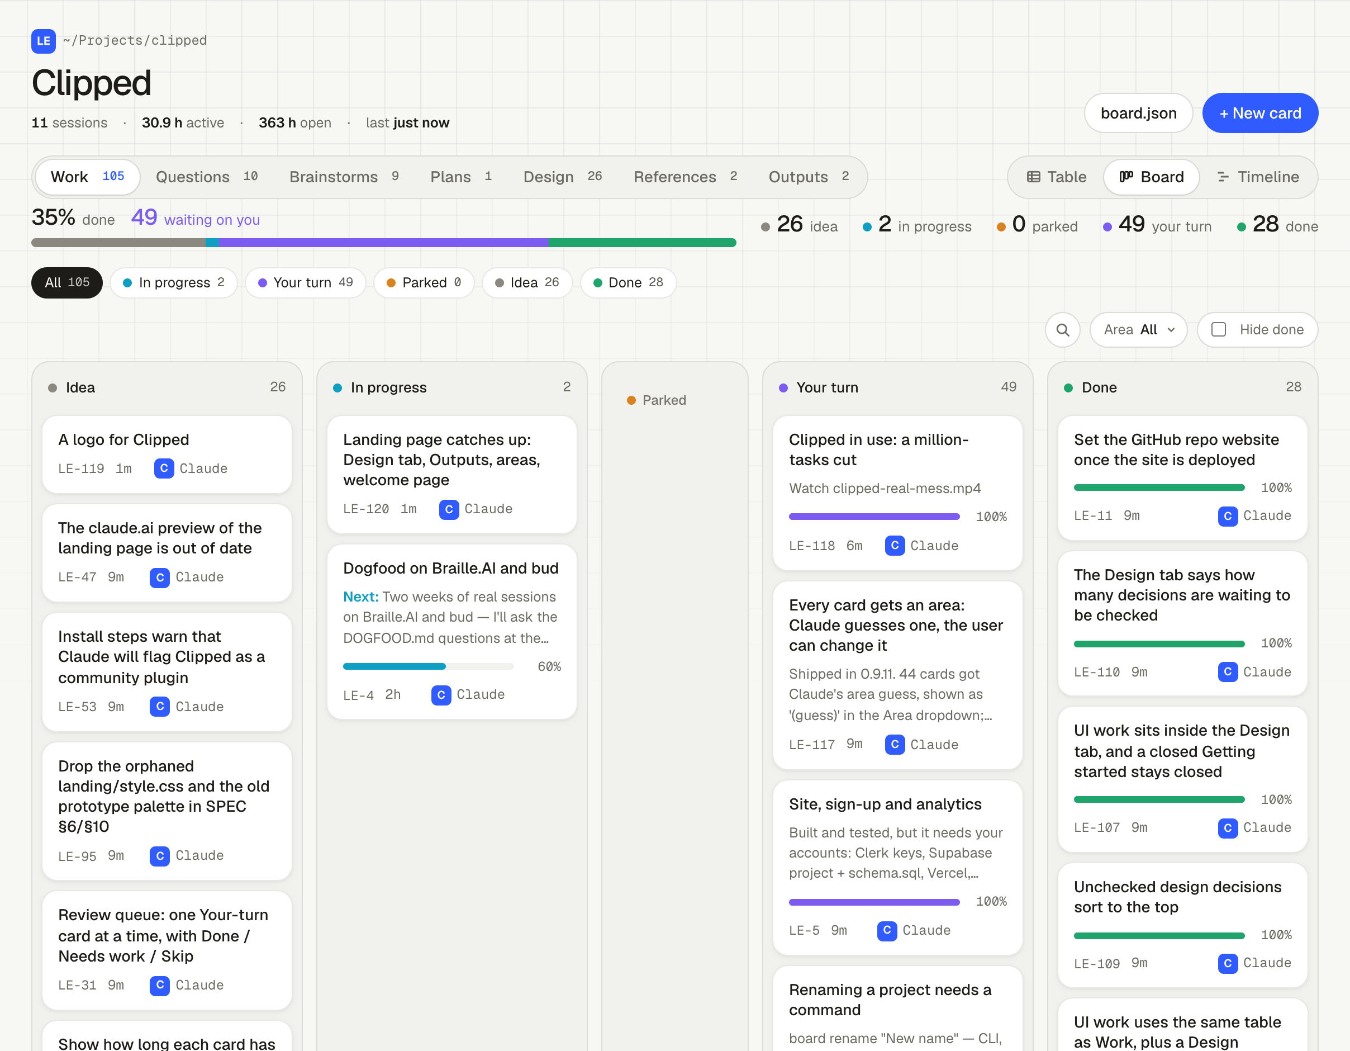Screen dimensions: 1350x1051
Task: Click the 60% progress bar on LE-4
Action: [x=428, y=666]
